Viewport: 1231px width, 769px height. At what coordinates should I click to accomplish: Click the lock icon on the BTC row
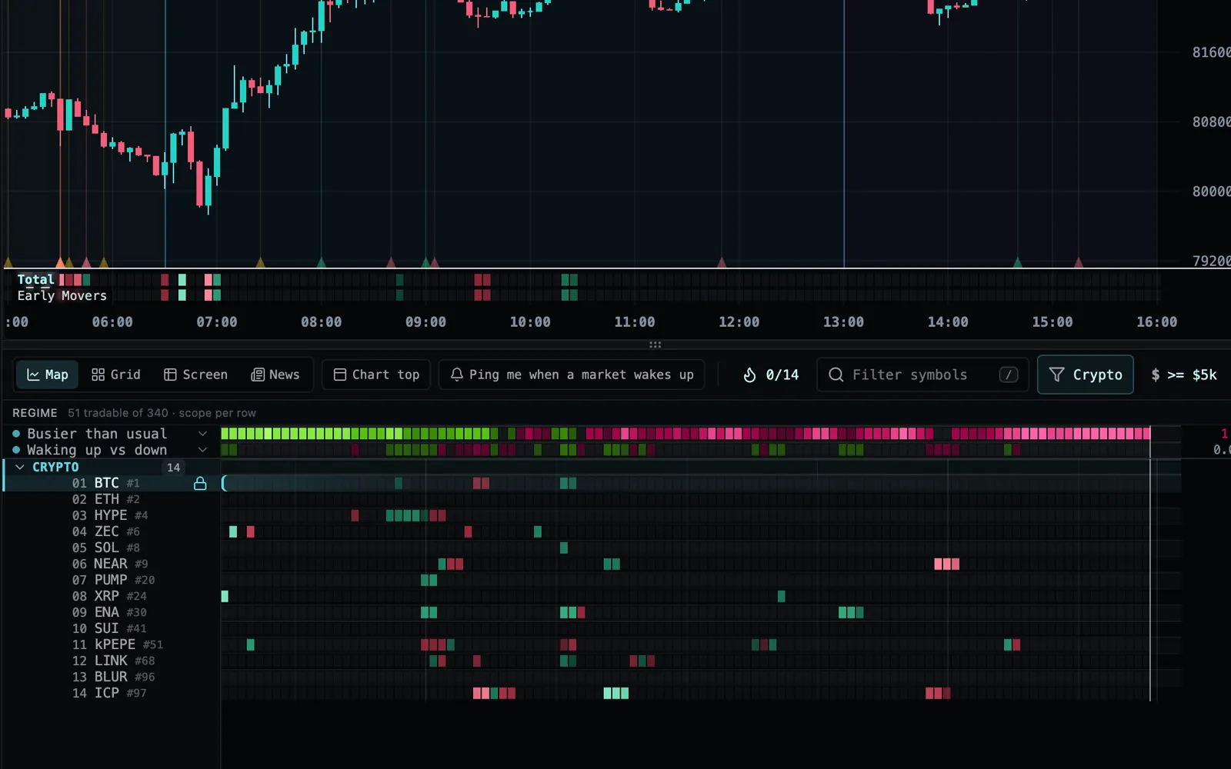200,483
